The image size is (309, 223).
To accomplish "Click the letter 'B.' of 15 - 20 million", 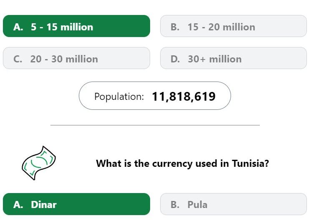I will [175, 27].
